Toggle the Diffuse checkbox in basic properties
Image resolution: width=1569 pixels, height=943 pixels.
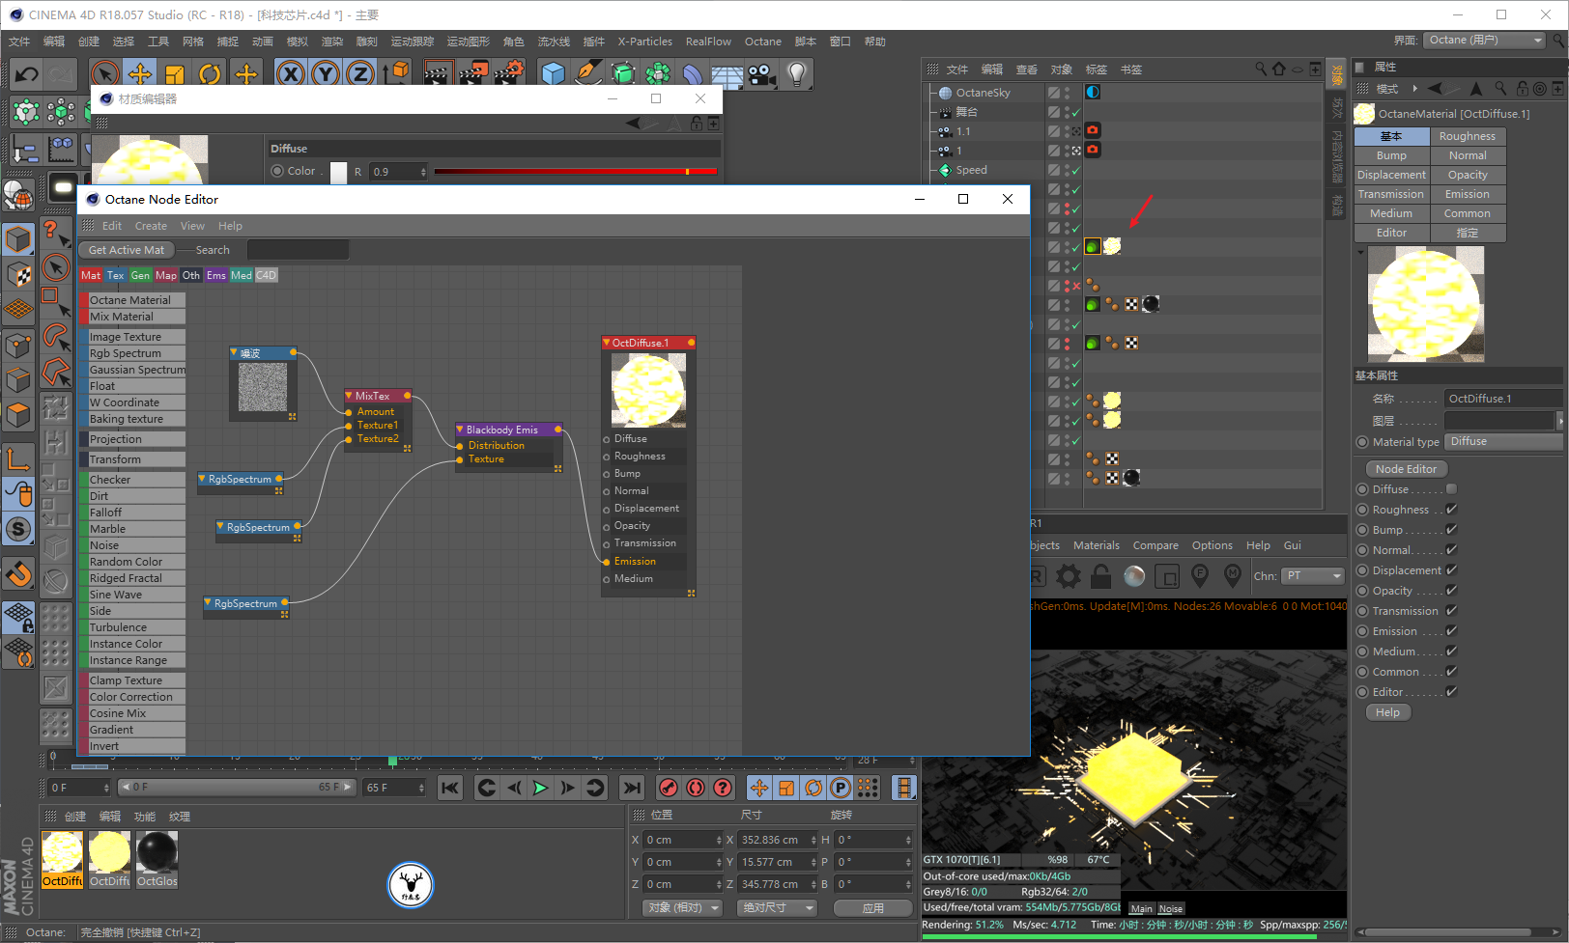(1451, 489)
